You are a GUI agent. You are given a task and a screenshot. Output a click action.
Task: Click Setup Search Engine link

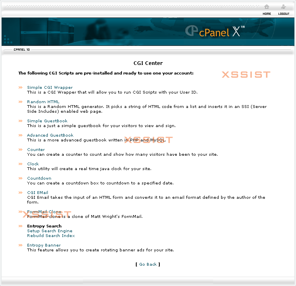(x=50, y=231)
